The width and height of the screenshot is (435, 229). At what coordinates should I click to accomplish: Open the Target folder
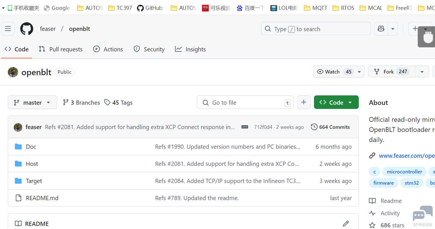[x=34, y=181]
